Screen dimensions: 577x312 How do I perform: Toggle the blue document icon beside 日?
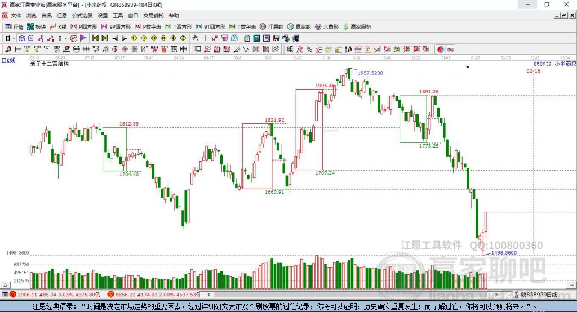(30, 38)
